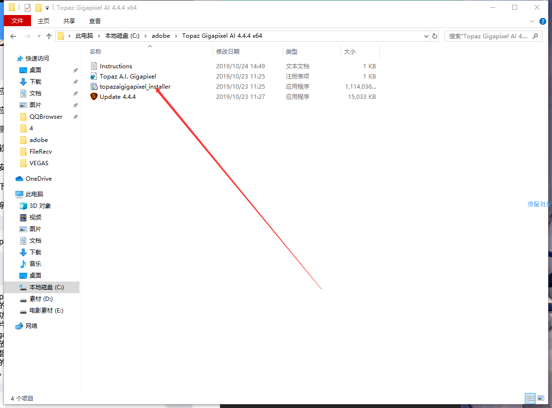Open pinned 桌面 under Quick Access
The image size is (552, 408).
click(35, 70)
